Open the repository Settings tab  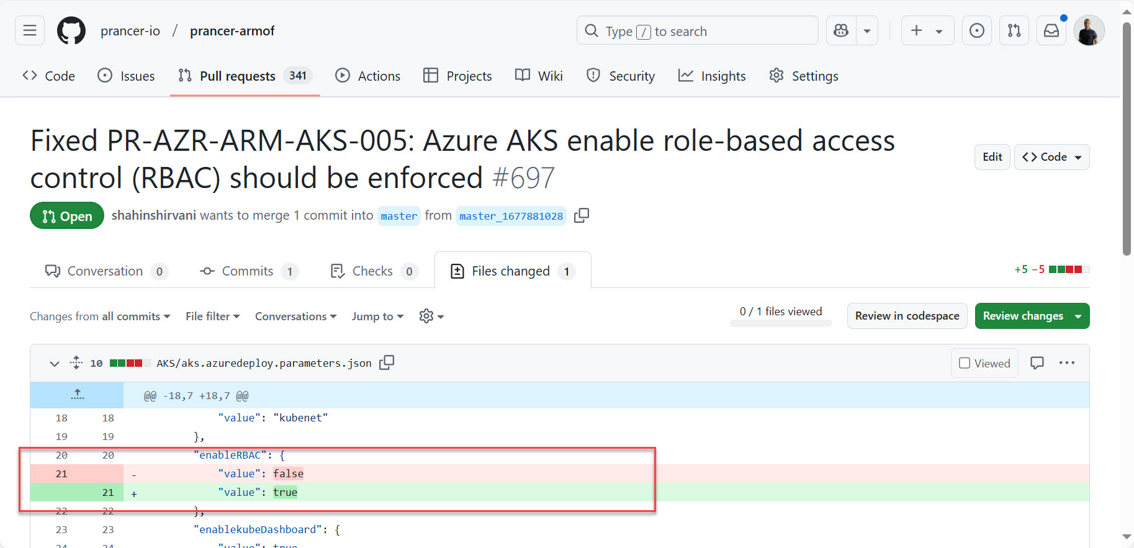click(803, 76)
